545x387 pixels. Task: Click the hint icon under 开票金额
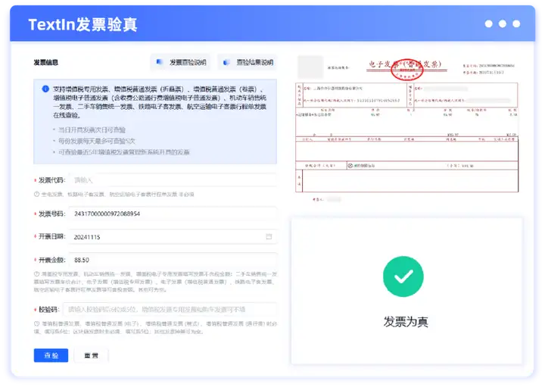36,274
